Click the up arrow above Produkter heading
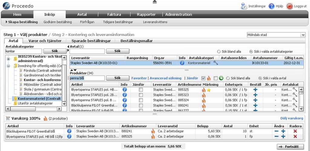The width and height of the screenshot is (310, 151). tap(71, 70)
